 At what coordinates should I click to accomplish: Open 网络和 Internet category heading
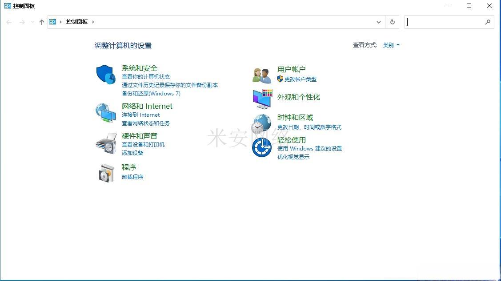click(147, 106)
